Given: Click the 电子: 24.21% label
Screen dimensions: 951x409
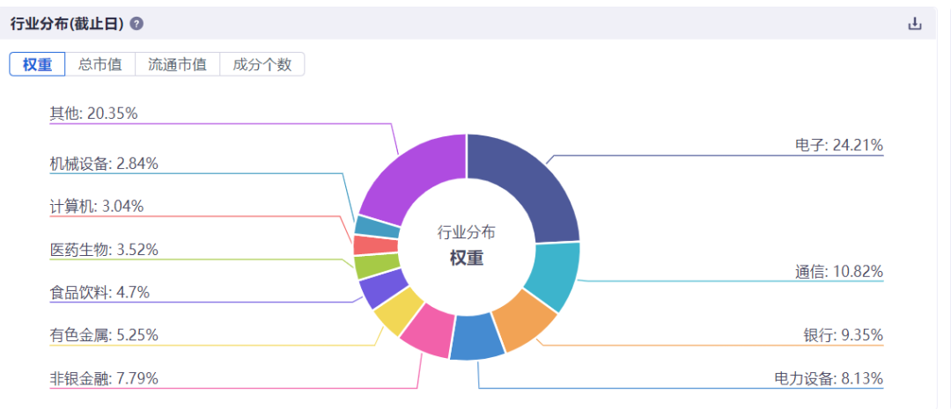Looking at the screenshot, I should point(839,145).
